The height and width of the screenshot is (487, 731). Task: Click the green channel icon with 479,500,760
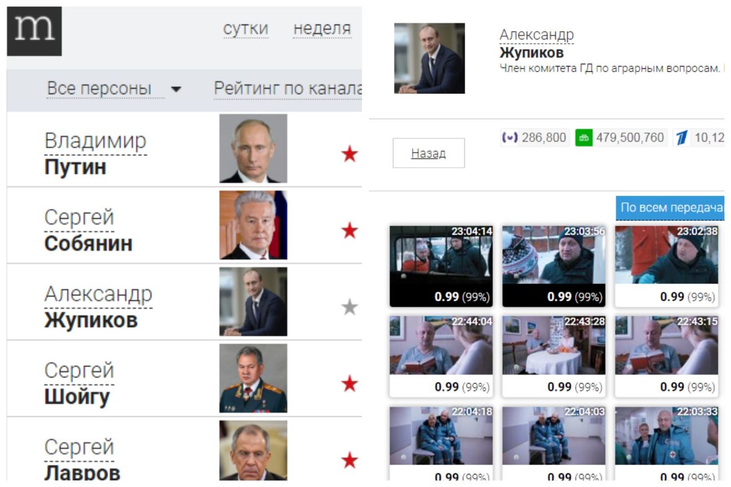pyautogui.click(x=584, y=138)
